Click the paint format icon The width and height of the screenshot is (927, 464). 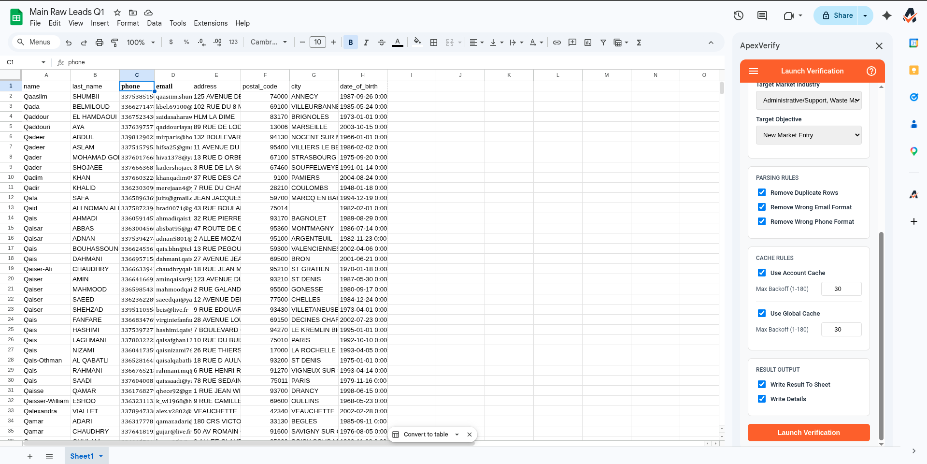[114, 43]
